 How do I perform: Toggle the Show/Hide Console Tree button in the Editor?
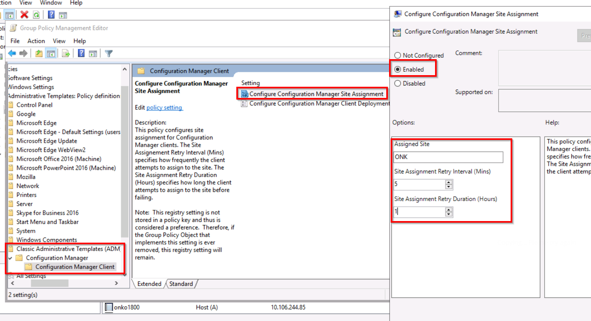pyautogui.click(x=50, y=53)
